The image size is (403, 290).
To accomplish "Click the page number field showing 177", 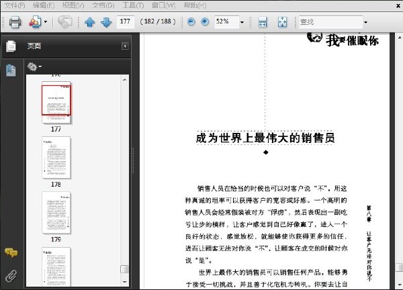I will click(125, 21).
